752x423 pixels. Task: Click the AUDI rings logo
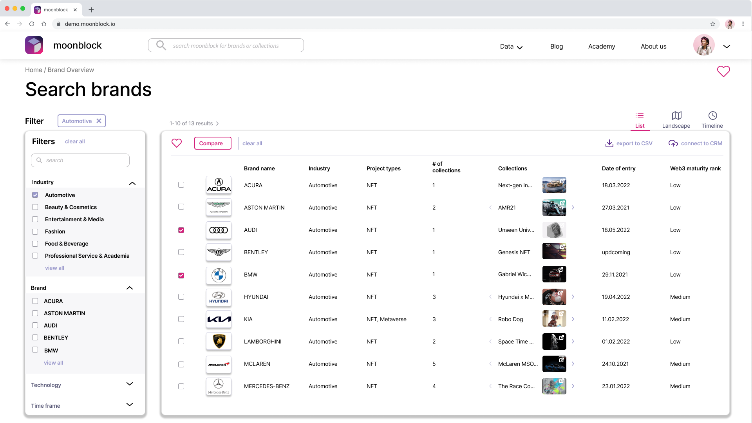(x=219, y=230)
